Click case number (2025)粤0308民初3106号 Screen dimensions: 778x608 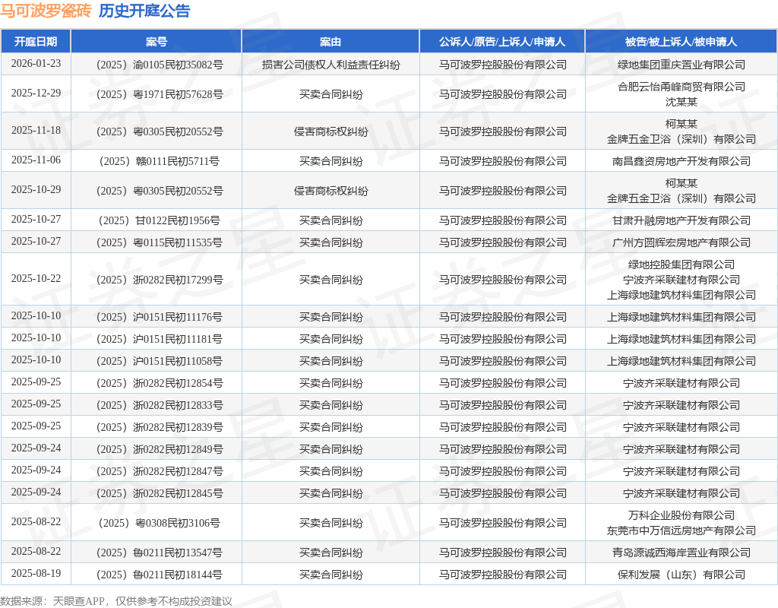[160, 523]
